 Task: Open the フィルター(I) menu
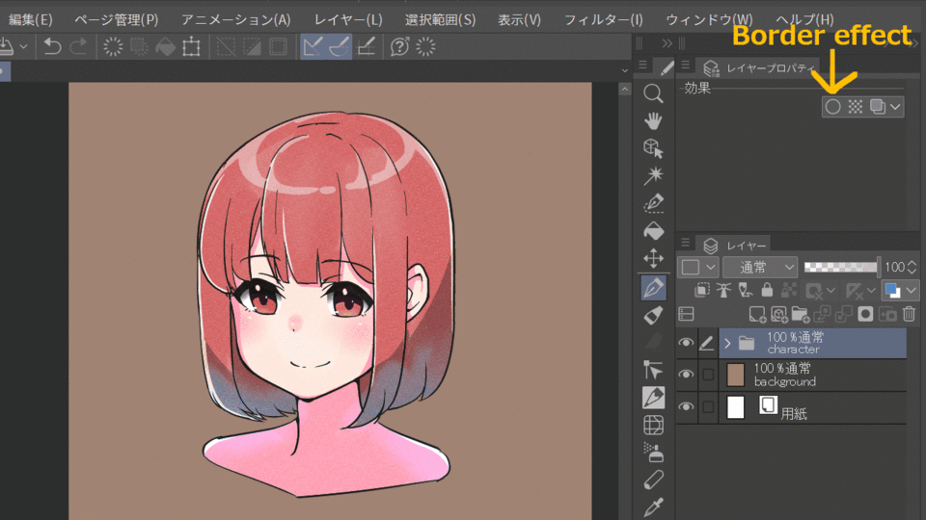tap(603, 19)
